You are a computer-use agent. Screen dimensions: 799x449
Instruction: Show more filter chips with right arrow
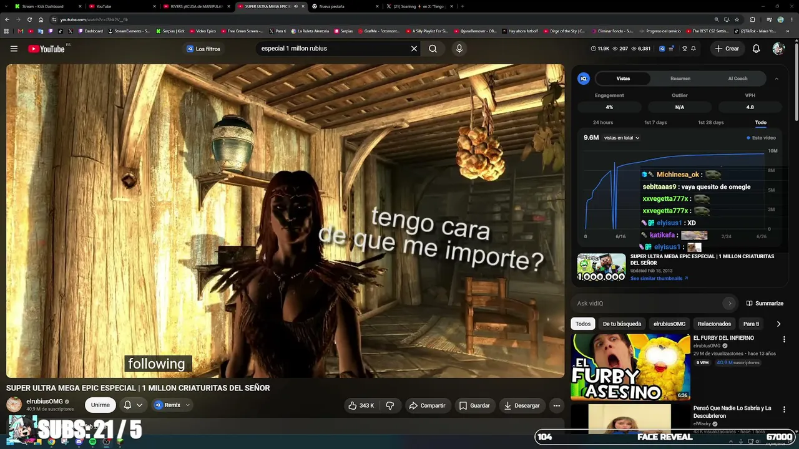pyautogui.click(x=778, y=324)
